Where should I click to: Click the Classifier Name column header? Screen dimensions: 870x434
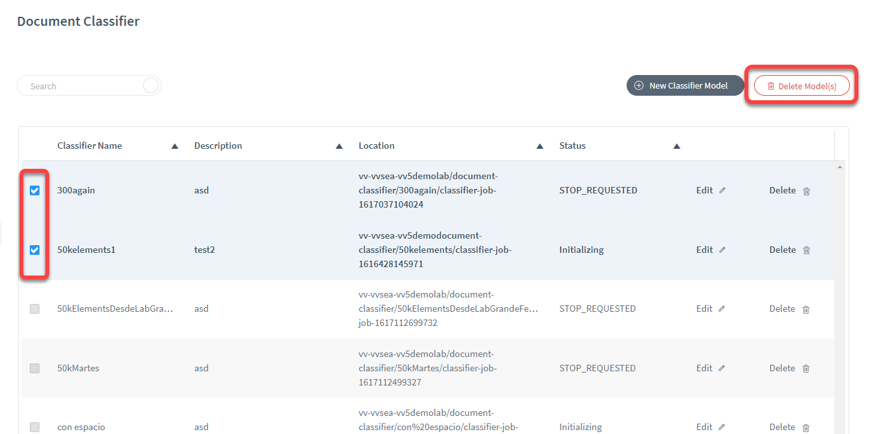tap(89, 146)
